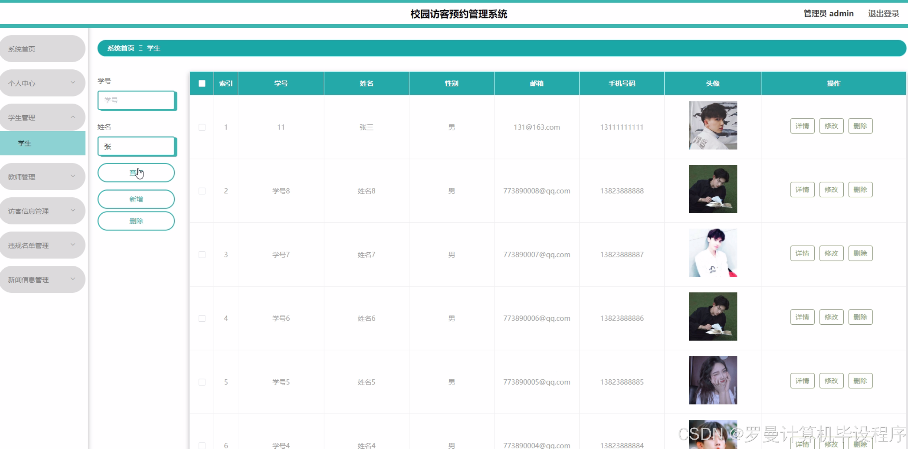Click 详情 button for student 张三
The image size is (908, 449).
[x=802, y=126]
